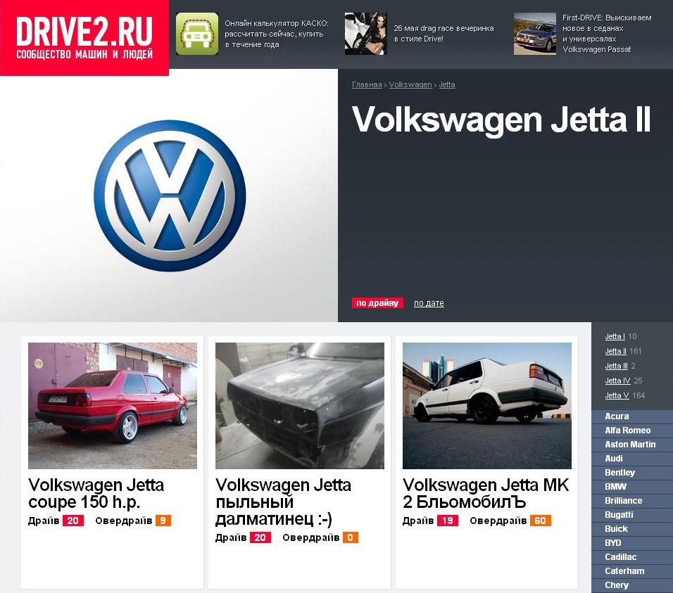Screen dimensions: 673x593
Task: Select the 'по драйву' sorting tab
Action: pos(377,302)
